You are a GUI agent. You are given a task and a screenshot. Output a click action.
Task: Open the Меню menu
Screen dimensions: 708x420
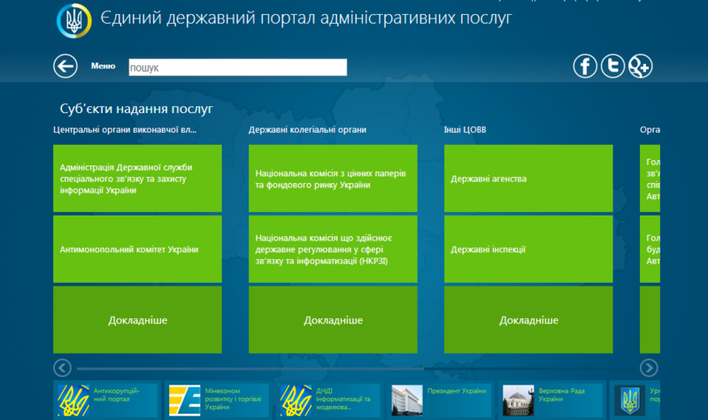(x=103, y=65)
